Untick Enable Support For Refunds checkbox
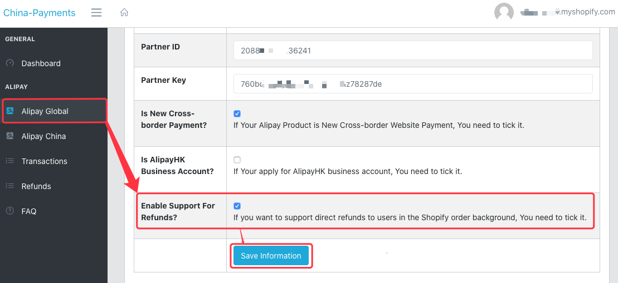618x283 pixels. pos(237,206)
